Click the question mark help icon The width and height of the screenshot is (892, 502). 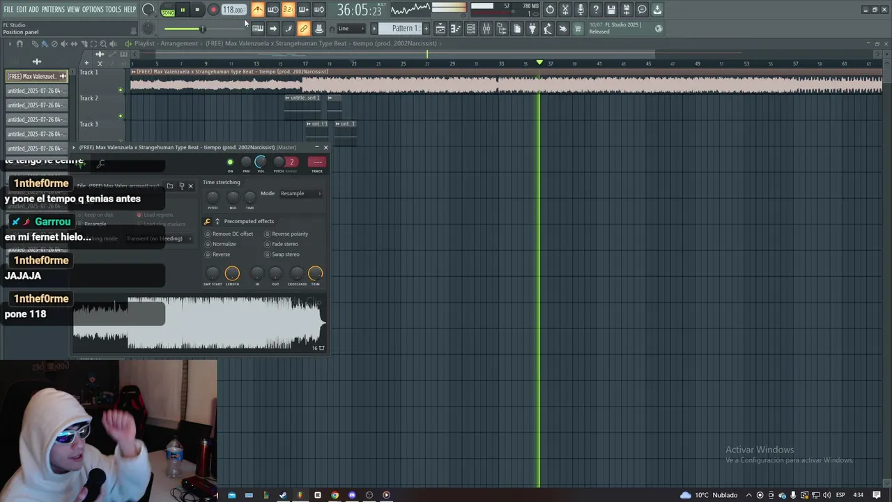pos(596,10)
